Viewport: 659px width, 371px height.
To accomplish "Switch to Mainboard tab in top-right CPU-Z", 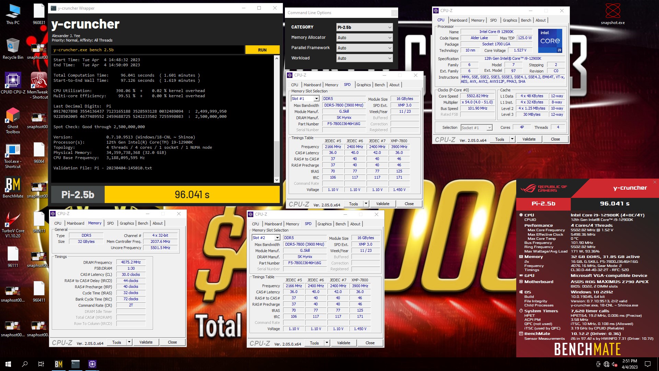I will coord(458,20).
